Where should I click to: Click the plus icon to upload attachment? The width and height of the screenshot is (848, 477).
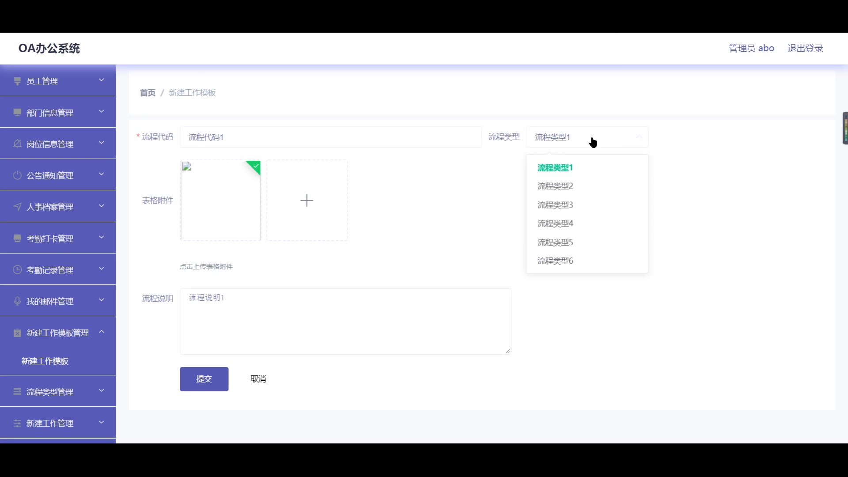(x=307, y=201)
